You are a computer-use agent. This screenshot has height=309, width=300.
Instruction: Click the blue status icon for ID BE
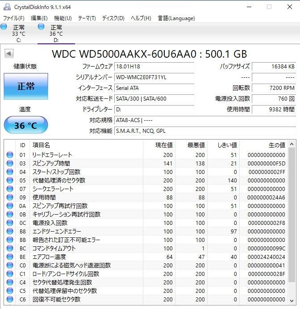[10, 257]
